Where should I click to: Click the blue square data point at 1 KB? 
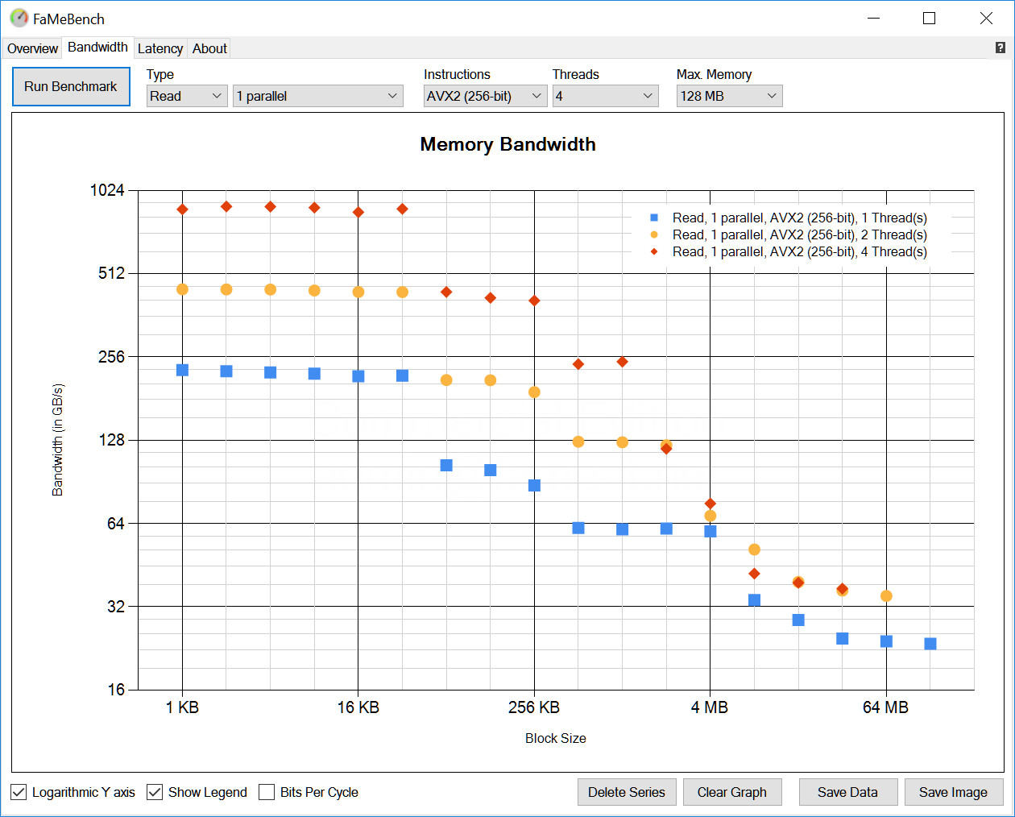(x=182, y=370)
